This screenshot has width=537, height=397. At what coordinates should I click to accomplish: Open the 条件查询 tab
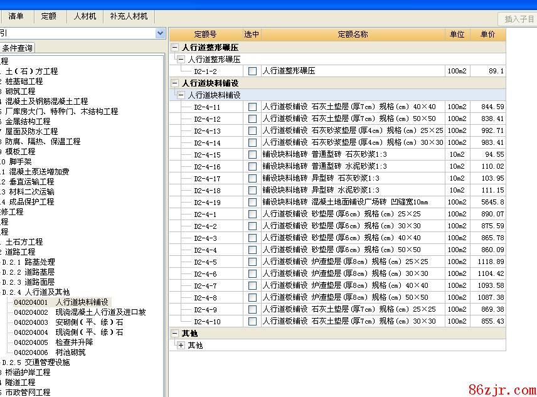pyautogui.click(x=17, y=48)
